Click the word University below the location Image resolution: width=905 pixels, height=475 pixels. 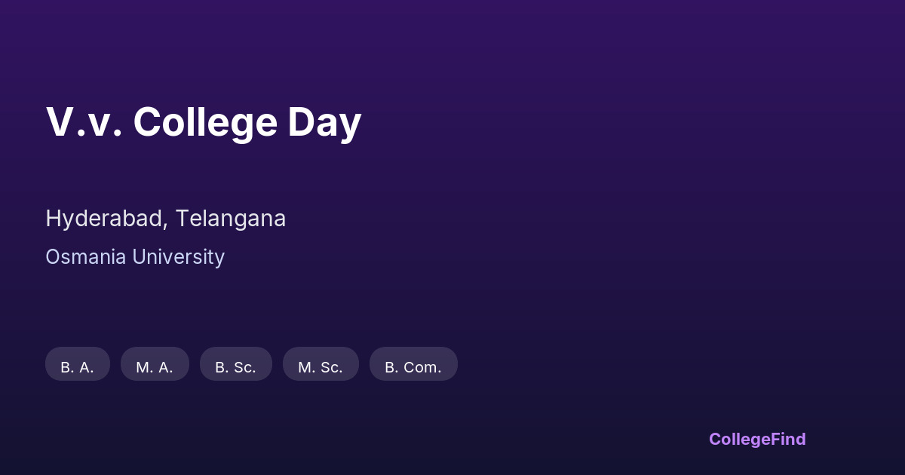tap(179, 257)
